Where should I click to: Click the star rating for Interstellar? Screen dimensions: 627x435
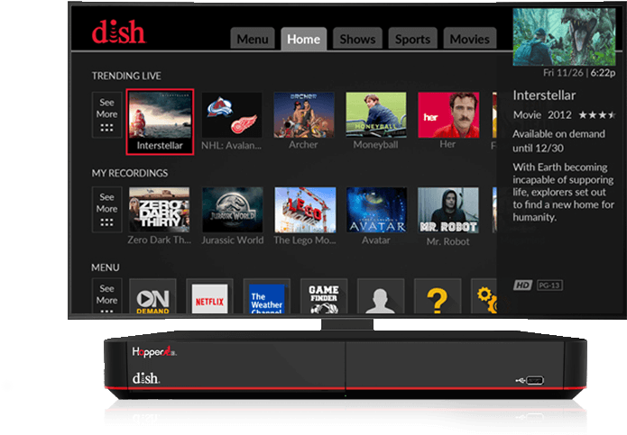(x=597, y=115)
